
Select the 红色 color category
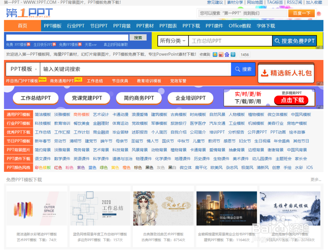click(58, 168)
